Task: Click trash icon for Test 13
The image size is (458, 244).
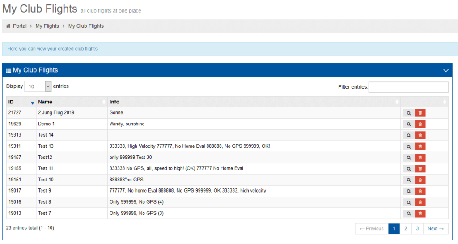Action: (x=420, y=146)
